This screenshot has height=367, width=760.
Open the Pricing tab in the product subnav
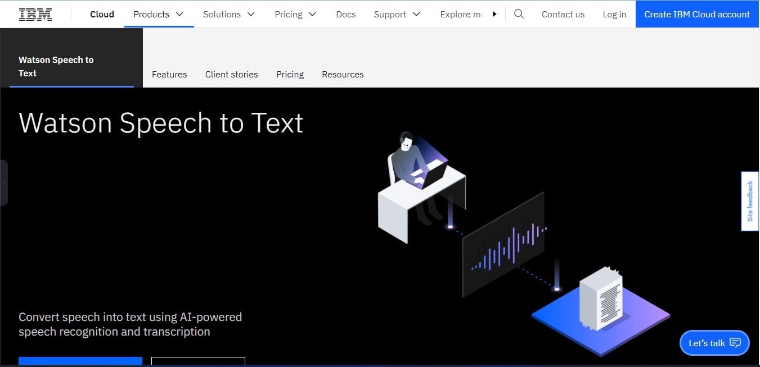(x=290, y=74)
